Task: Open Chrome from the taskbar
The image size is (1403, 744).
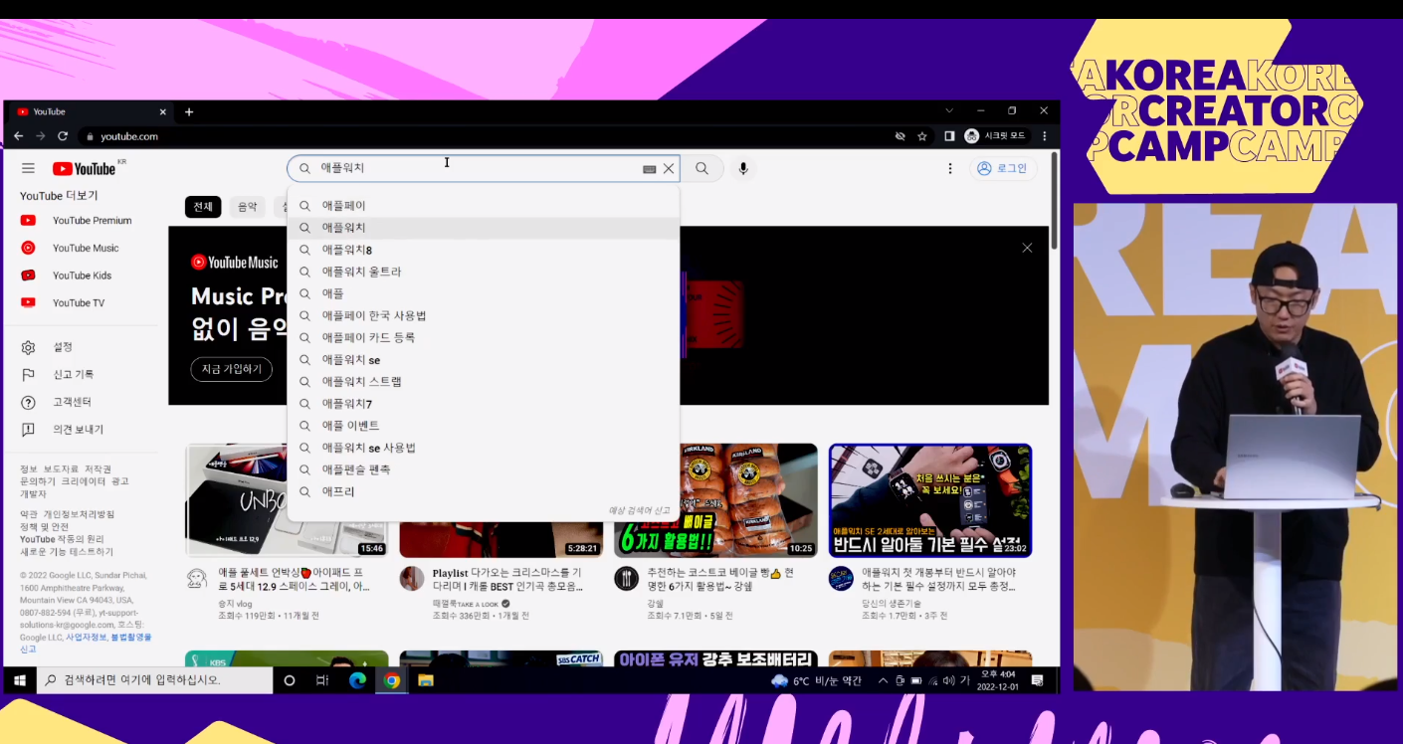Action: click(392, 680)
